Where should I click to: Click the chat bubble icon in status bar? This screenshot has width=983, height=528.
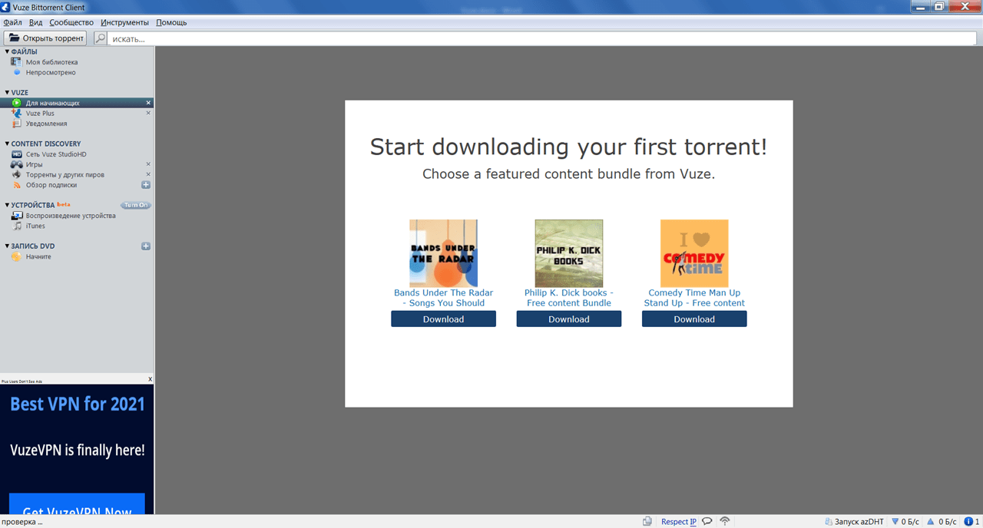point(707,522)
